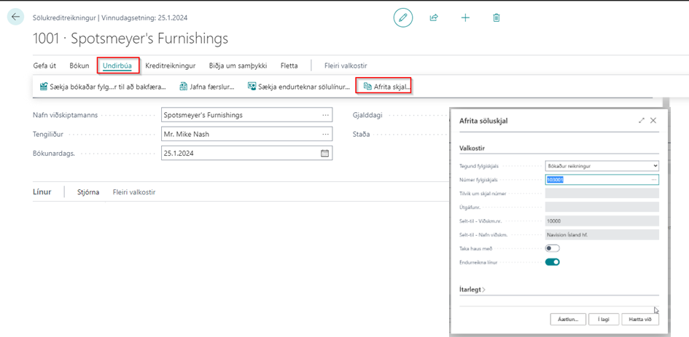Click the pencil edit icon
This screenshot has height=337, width=689.
[403, 17]
